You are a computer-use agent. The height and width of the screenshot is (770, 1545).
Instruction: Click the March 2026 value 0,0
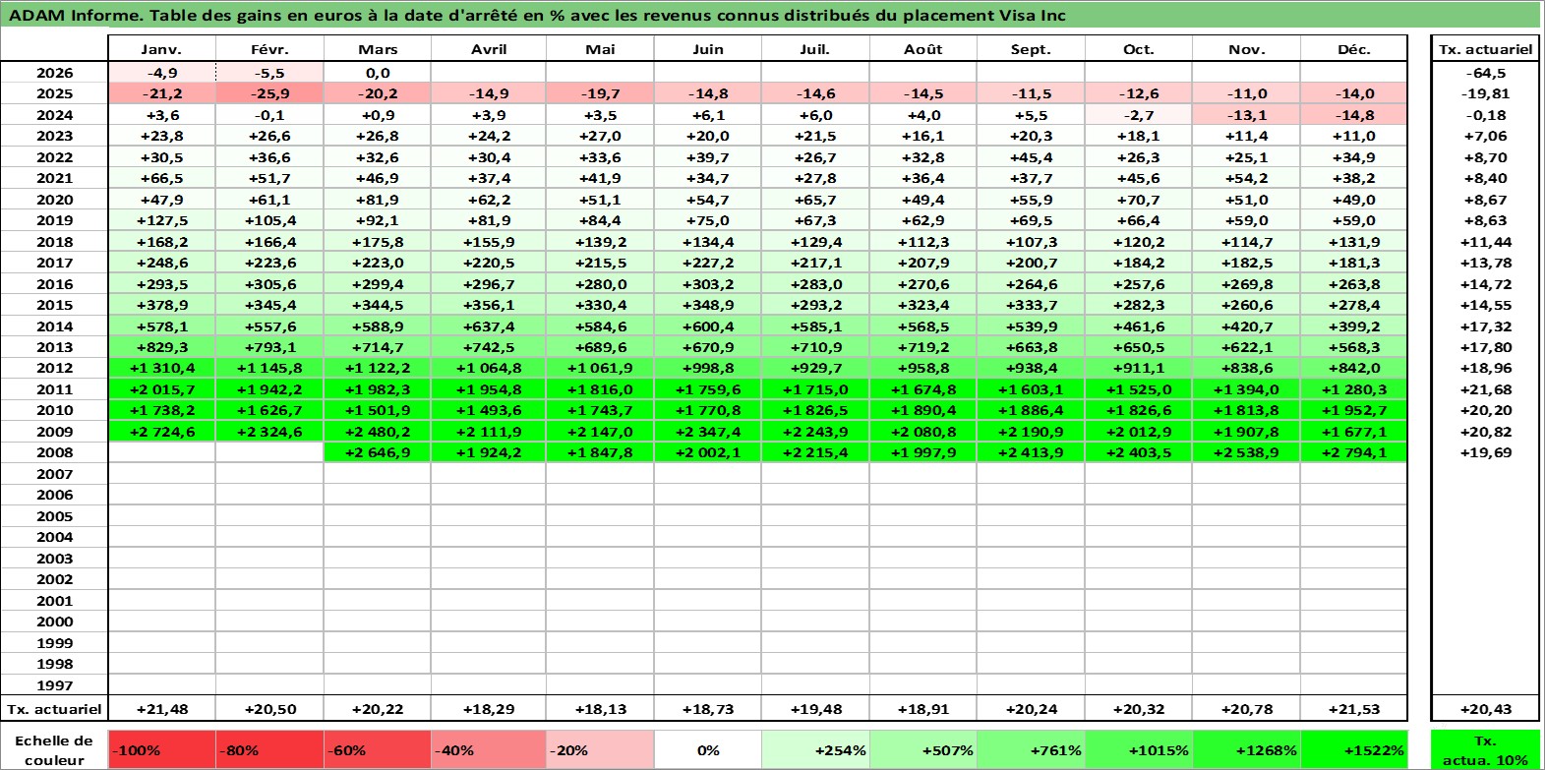378,73
